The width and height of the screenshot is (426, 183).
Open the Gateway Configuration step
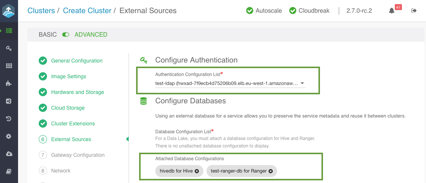[x=78, y=155]
